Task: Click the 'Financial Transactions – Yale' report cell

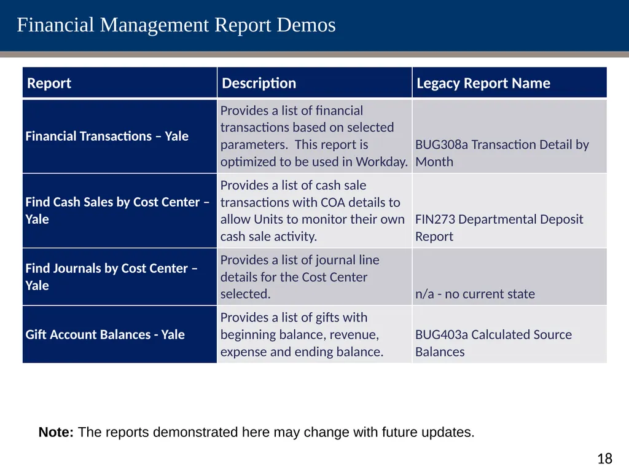Action: pyautogui.click(x=120, y=136)
